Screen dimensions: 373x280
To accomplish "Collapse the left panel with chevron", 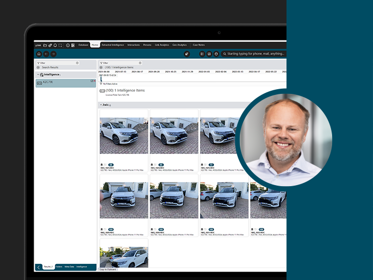I will [38, 268].
